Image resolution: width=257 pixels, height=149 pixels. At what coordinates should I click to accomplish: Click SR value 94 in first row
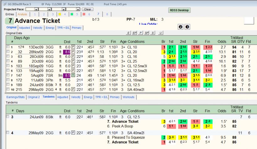(234, 47)
